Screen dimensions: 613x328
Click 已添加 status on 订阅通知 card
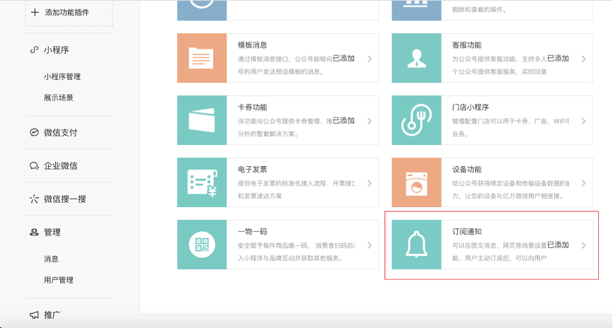[x=558, y=245]
